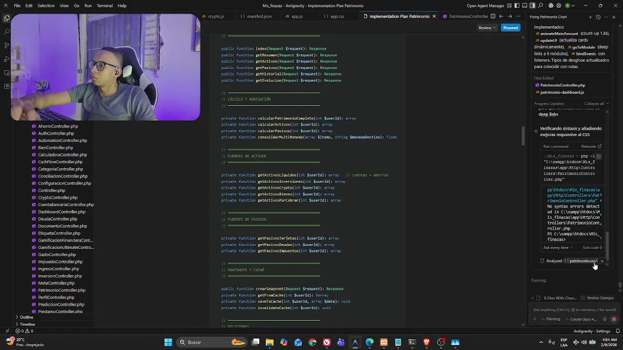Toggle the primary side bar

click(517, 6)
